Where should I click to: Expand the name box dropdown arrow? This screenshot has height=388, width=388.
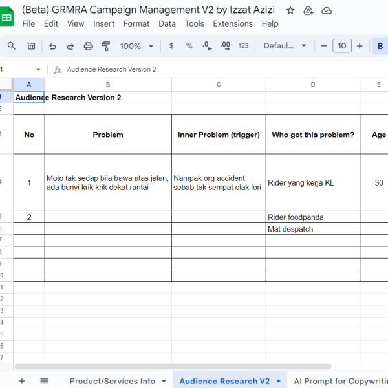click(38, 69)
